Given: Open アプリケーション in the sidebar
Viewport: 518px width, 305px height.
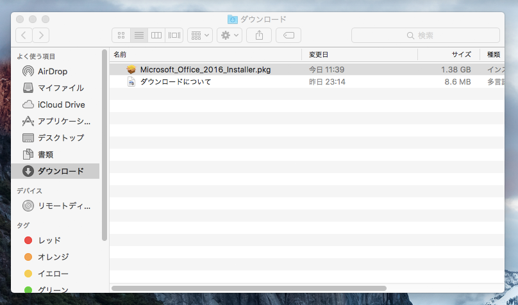Looking at the screenshot, I should pos(55,121).
